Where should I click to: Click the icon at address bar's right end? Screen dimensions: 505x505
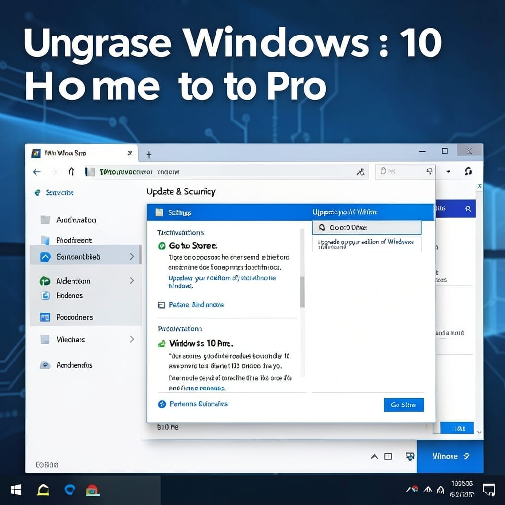361,172
